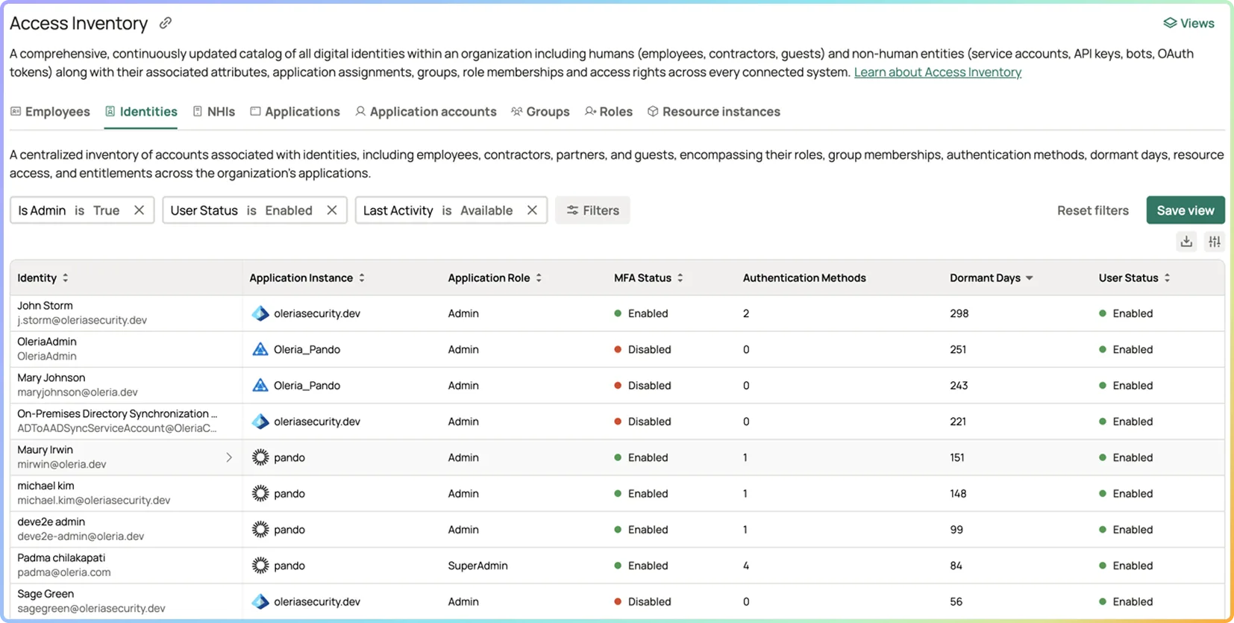Viewport: 1234px width, 623px height.
Task: Sort by Dormant Days column arrow
Action: pyautogui.click(x=1030, y=278)
